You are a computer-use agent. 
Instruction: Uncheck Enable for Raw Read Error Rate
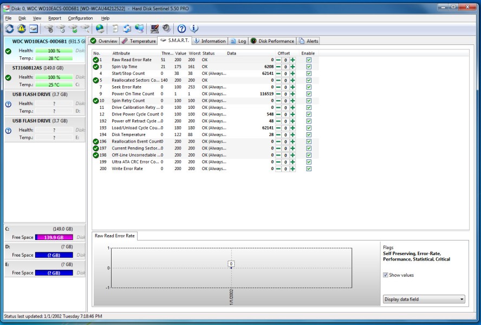click(x=309, y=60)
